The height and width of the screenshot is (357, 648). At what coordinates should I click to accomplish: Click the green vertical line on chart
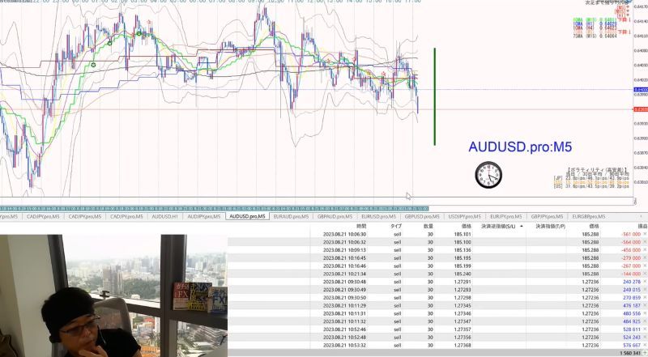tap(434, 96)
